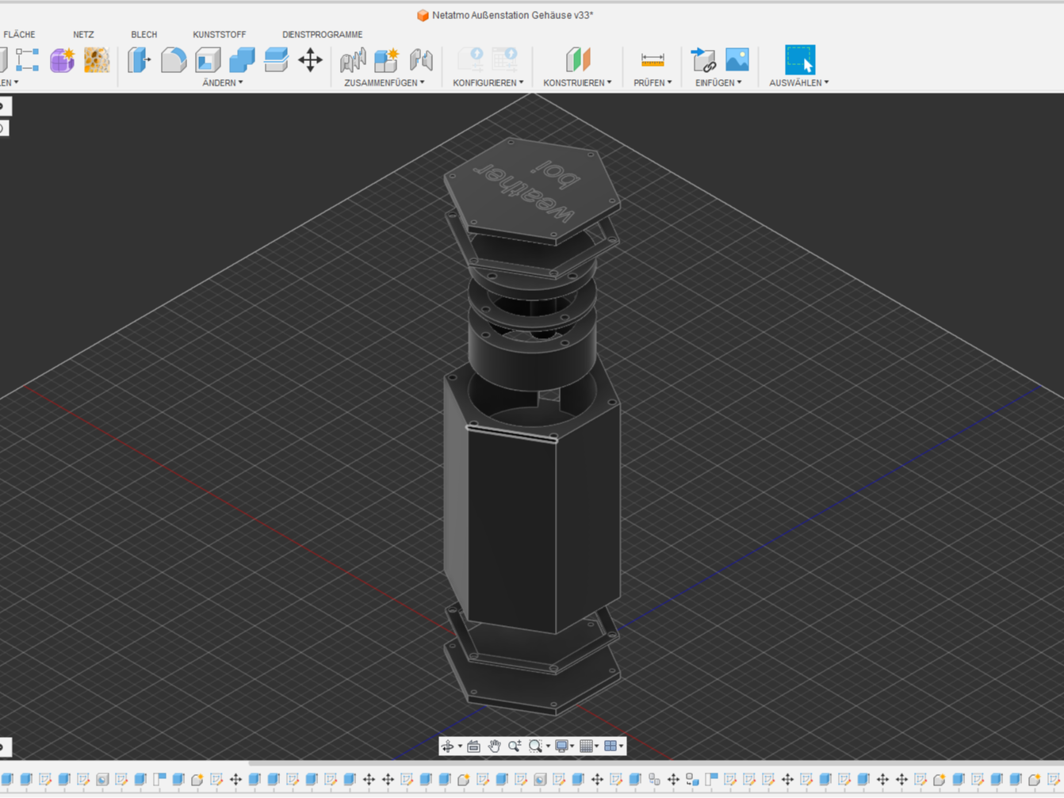This screenshot has height=798, width=1064.
Task: Click the cylindrical ring insert above the housing
Action: pos(532,354)
